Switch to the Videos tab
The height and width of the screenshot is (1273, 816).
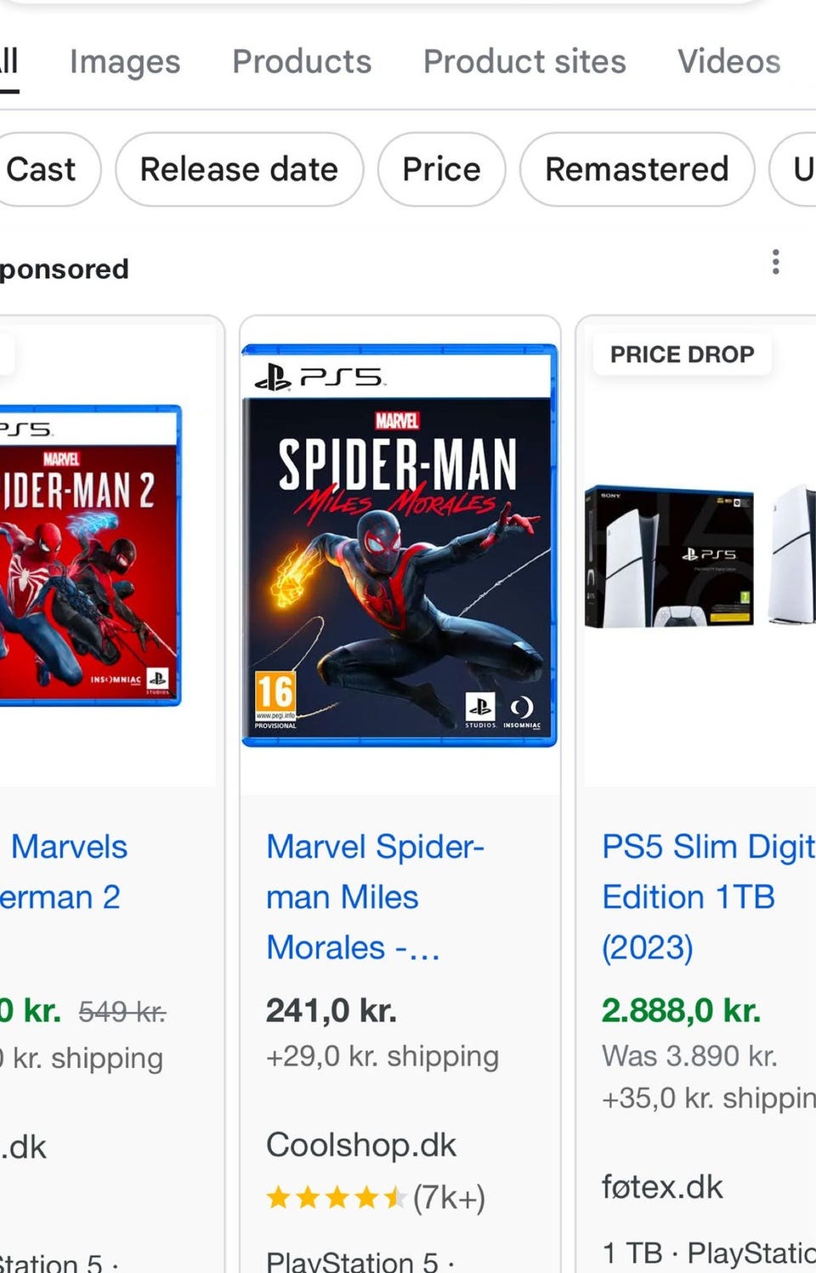728,62
